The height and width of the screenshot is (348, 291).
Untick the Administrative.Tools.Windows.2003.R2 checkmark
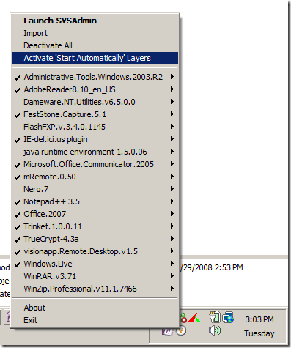(17, 78)
